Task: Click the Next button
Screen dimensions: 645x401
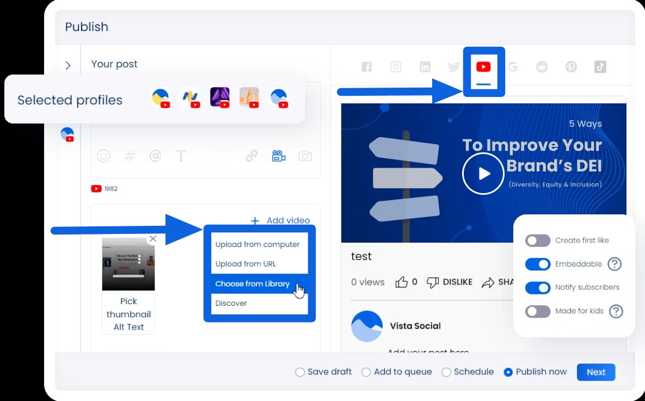Action: [595, 372]
